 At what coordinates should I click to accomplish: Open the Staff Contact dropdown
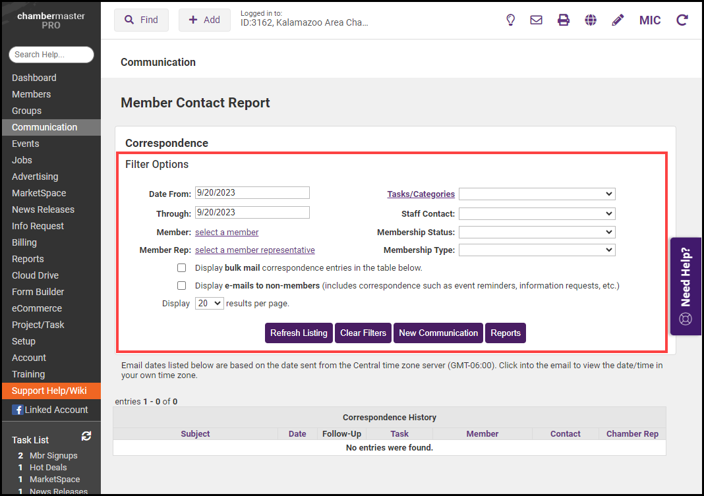tap(537, 213)
